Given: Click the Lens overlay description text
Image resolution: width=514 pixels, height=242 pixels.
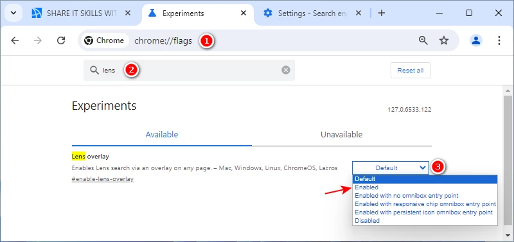Looking at the screenshot, I should (204, 168).
